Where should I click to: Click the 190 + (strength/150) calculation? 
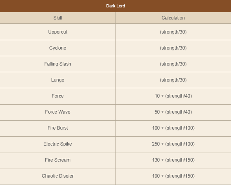173,176
